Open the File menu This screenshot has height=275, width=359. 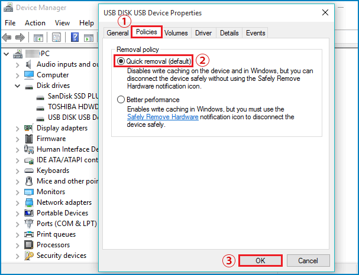10,23
